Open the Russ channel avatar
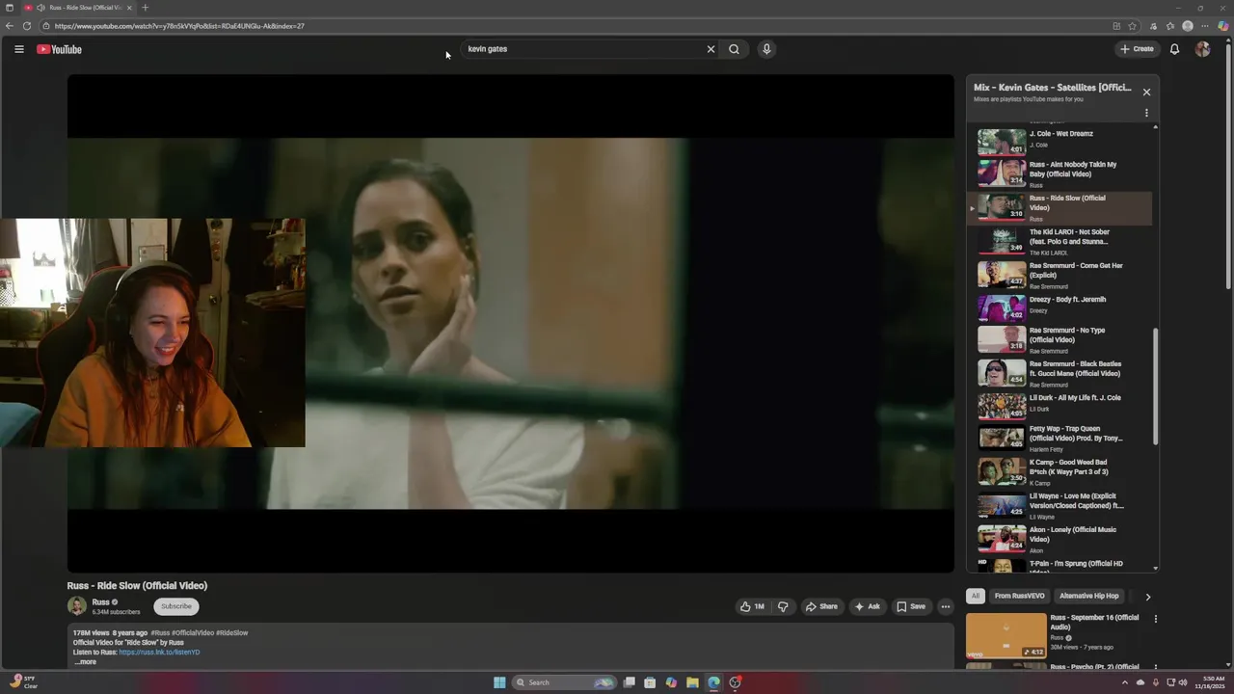The height and width of the screenshot is (694, 1234). point(77,606)
